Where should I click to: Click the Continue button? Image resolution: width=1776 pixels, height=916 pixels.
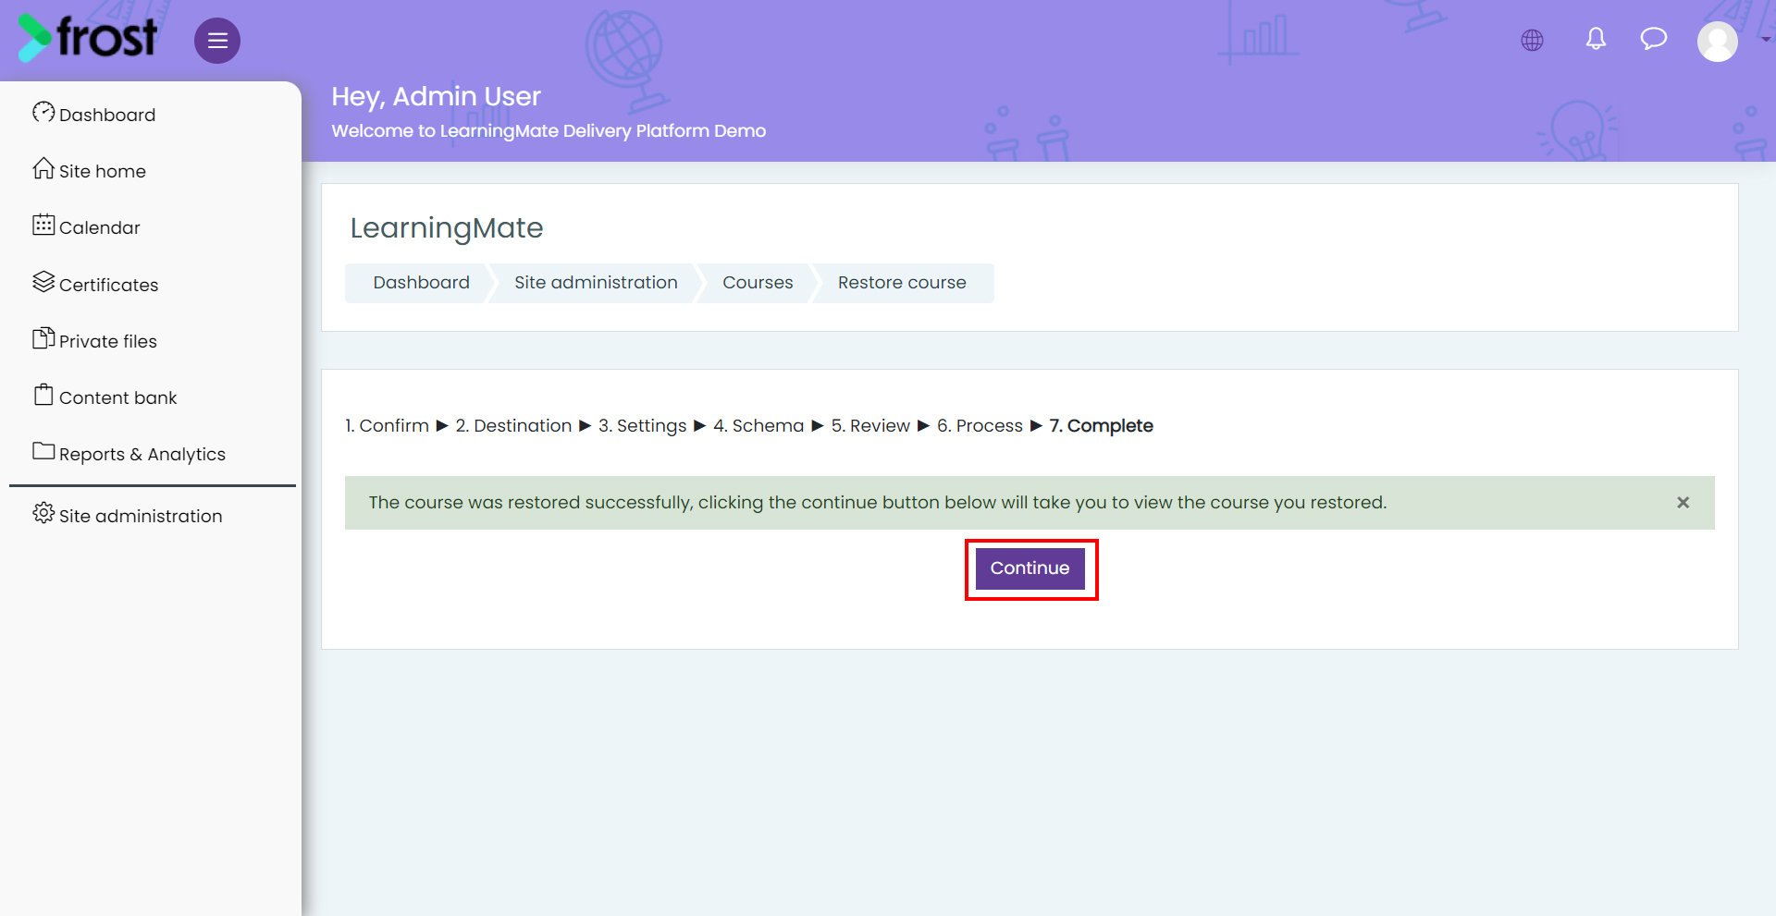coord(1030,568)
